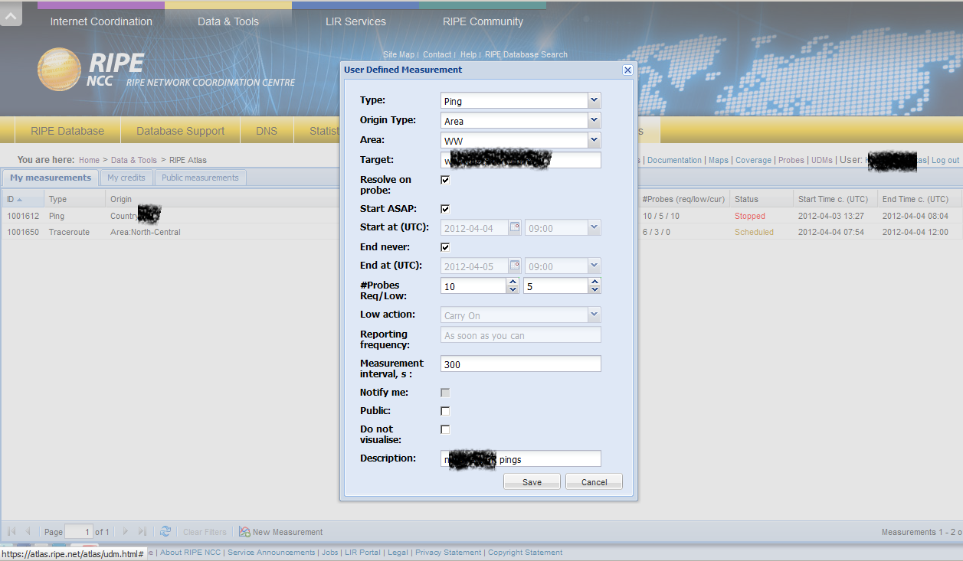The width and height of the screenshot is (963, 561).
Task: Open the Start at time dropdown
Action: pyautogui.click(x=595, y=227)
